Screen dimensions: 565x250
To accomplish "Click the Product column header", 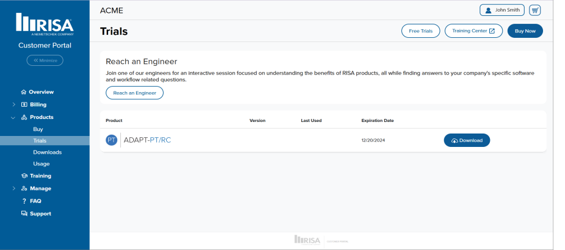I will tap(114, 121).
